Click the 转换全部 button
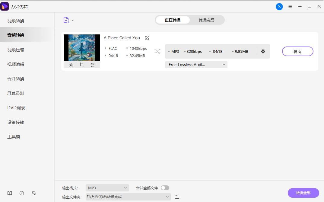 (303, 193)
